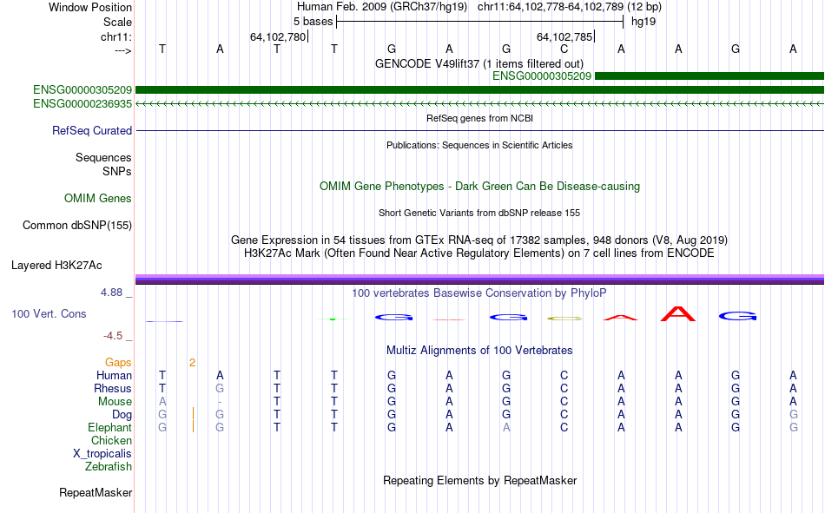Select the Rhesus alignment row label
The width and height of the screenshot is (825, 513).
[113, 388]
